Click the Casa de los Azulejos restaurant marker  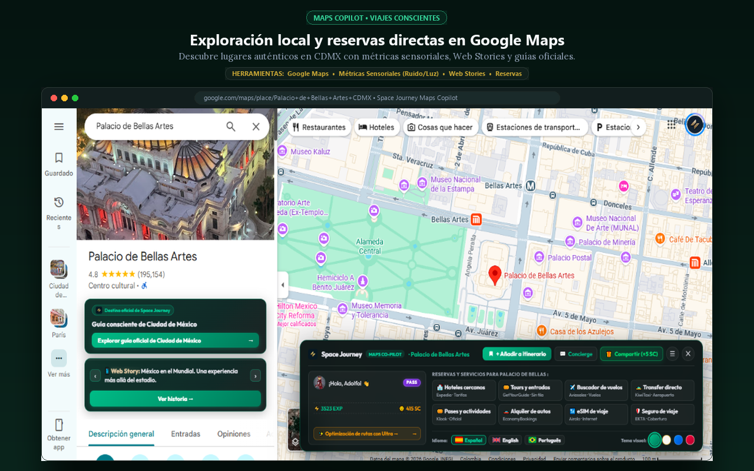coord(542,331)
